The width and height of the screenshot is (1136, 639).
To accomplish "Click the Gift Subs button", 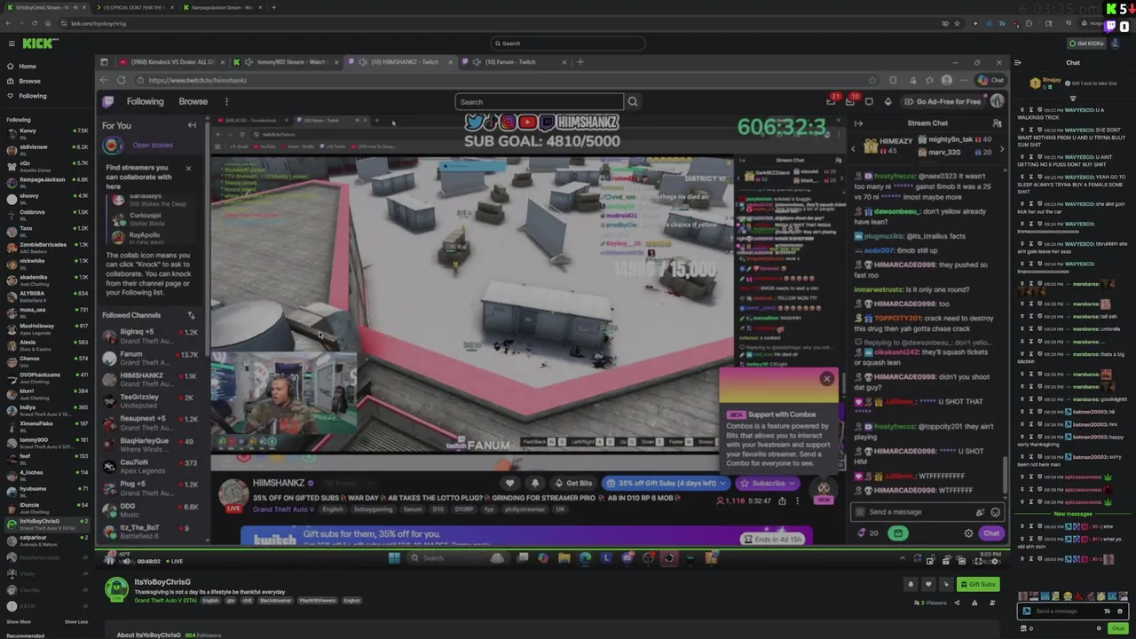I will pyautogui.click(x=978, y=584).
